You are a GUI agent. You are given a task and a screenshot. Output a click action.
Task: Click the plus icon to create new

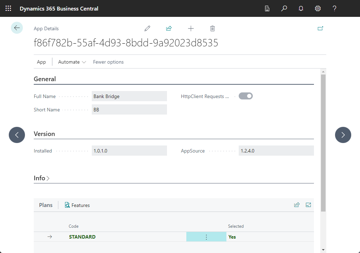191,28
